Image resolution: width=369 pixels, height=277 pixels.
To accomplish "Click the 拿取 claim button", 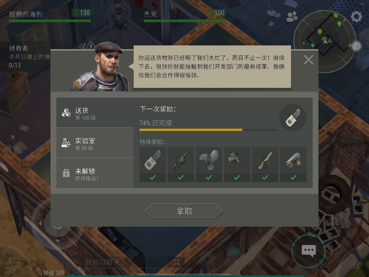I will coord(184,211).
